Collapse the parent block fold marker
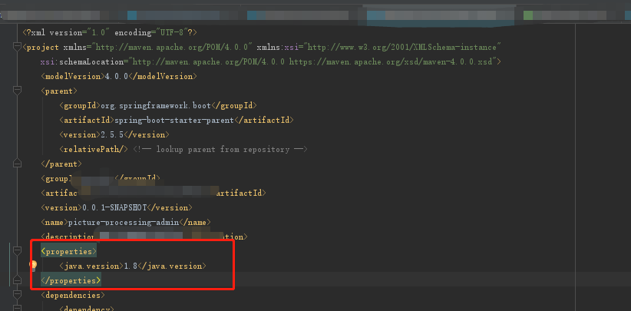 coord(17,91)
